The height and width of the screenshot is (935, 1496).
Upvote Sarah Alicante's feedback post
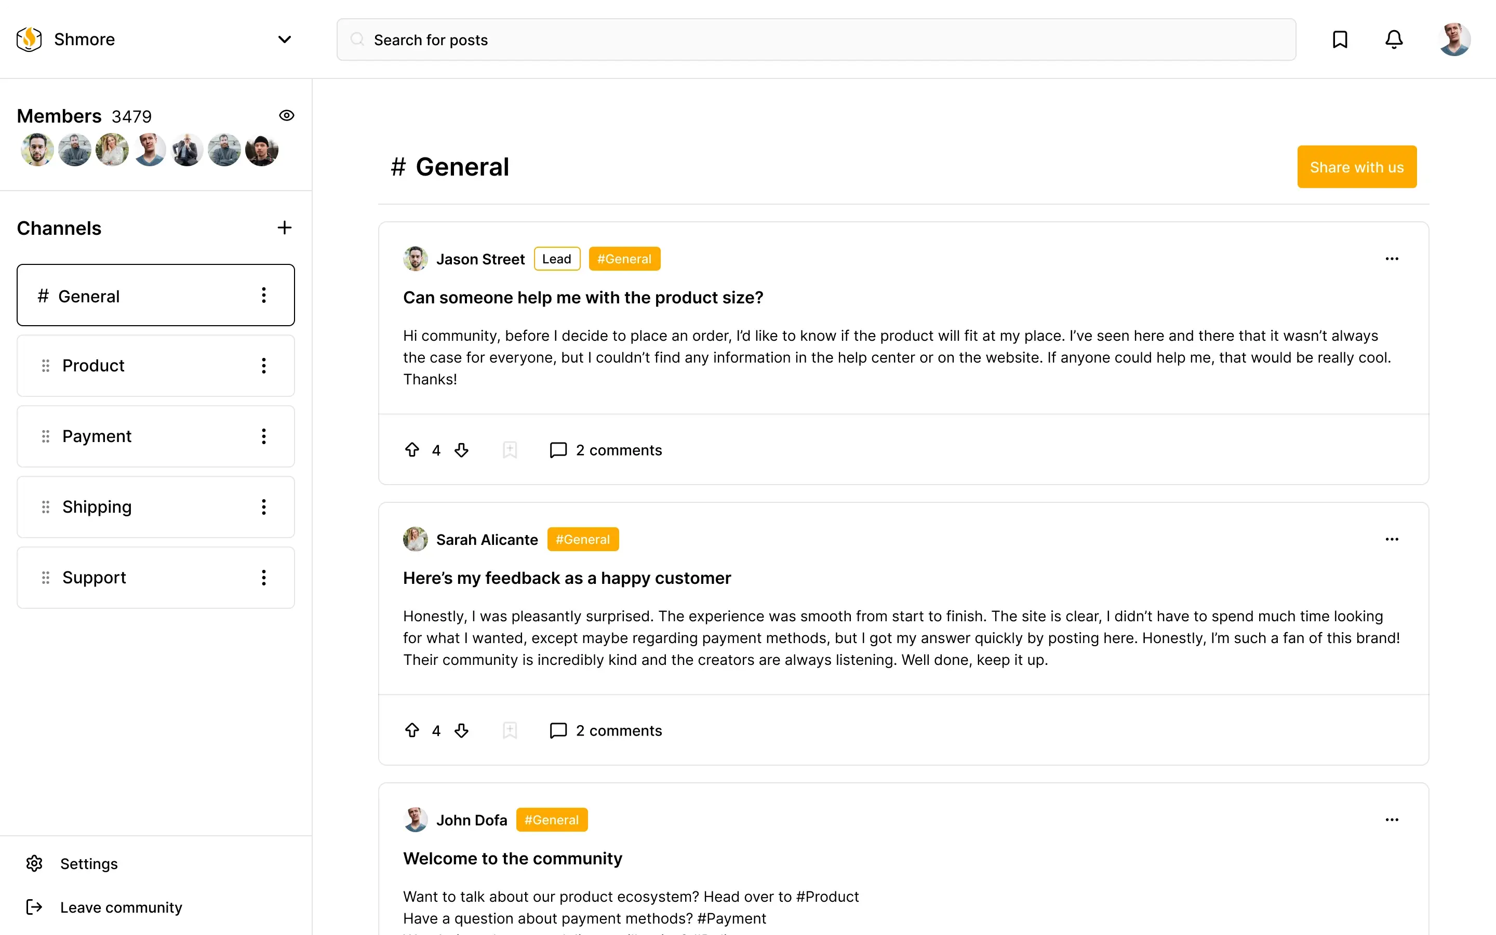click(x=412, y=730)
